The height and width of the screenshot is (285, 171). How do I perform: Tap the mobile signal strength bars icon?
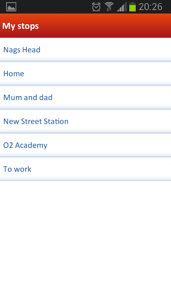[122, 7]
